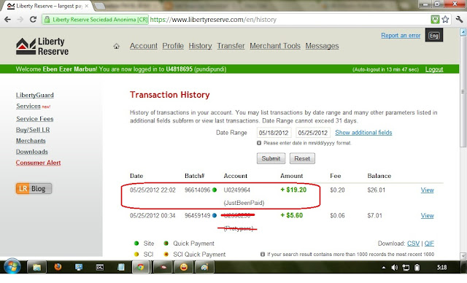
Task: Click account U0249964
Action: [x=236, y=190]
